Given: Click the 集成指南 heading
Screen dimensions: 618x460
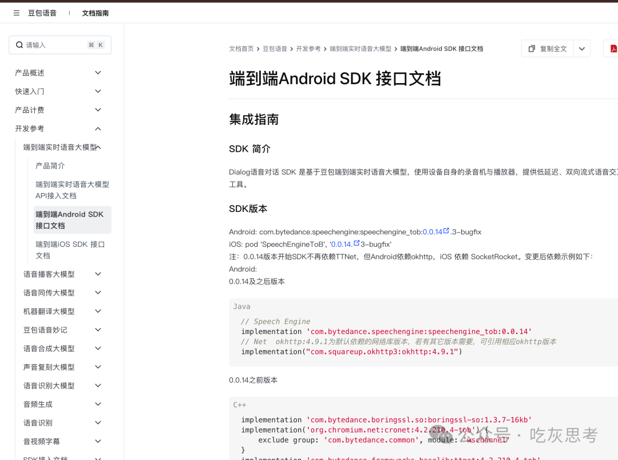Looking at the screenshot, I should [x=254, y=119].
